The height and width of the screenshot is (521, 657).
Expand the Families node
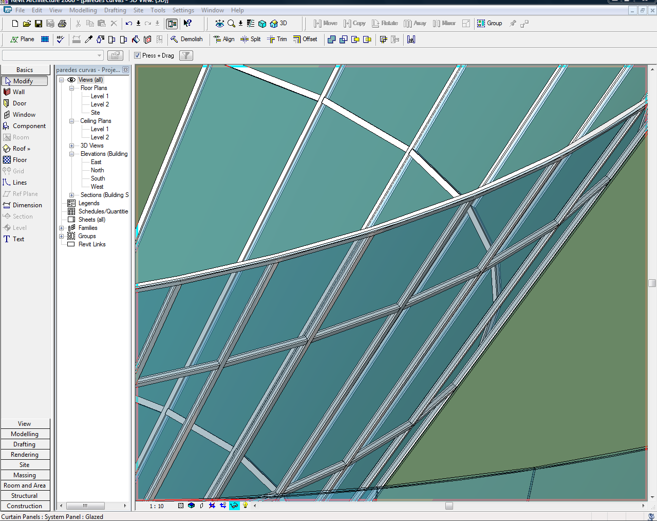point(62,228)
